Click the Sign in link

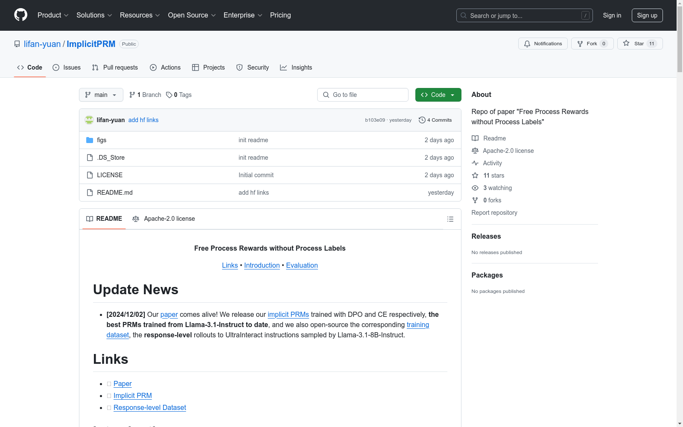coord(612,15)
